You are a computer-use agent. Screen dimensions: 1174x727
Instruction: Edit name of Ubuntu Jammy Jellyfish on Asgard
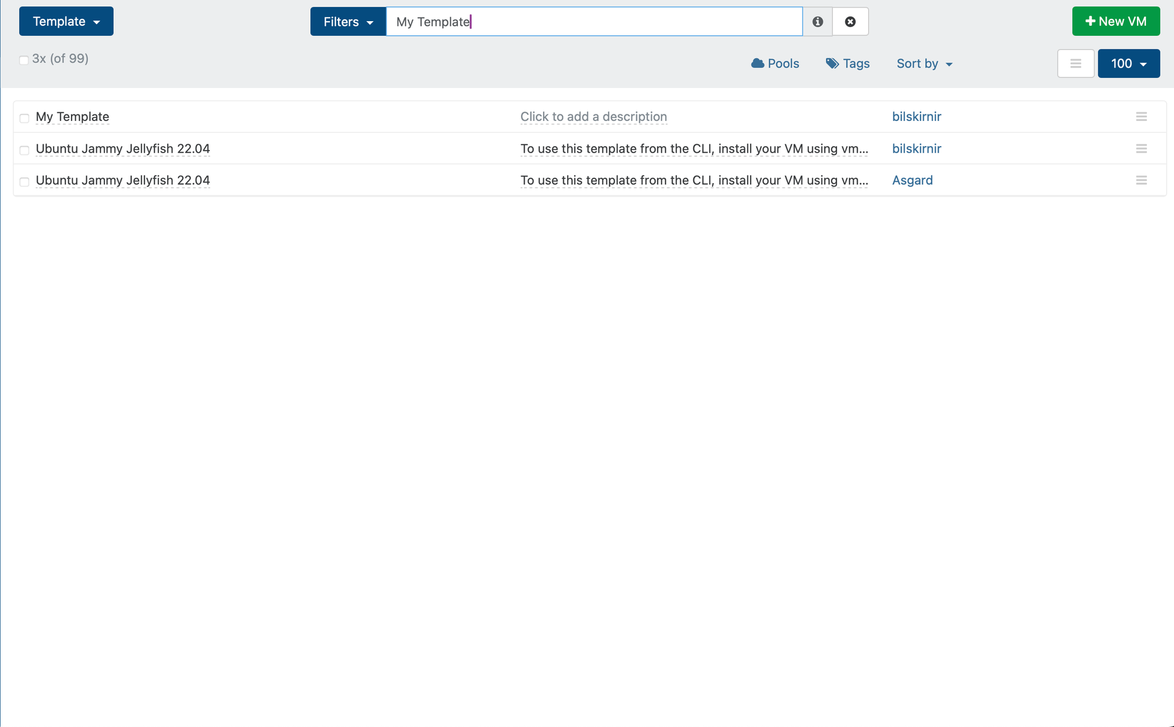coord(123,180)
